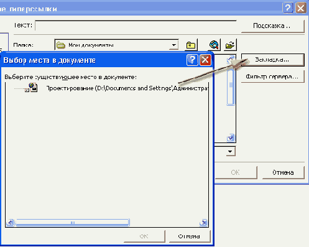
Task: Click the Browse for File folder icon
Action: (x=230, y=45)
